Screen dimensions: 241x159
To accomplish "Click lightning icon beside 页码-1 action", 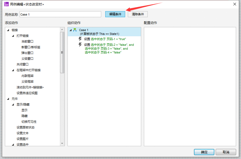I will [x=80, y=39].
